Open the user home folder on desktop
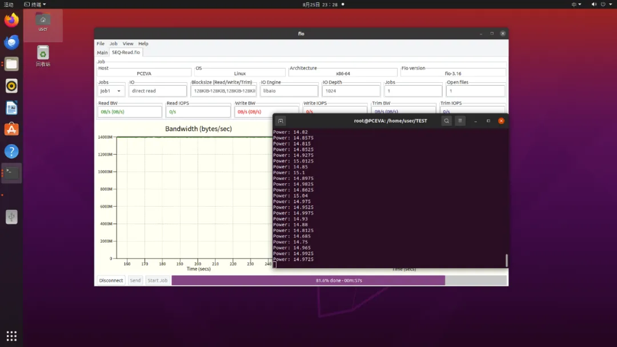This screenshot has height=347, width=617. (43, 22)
